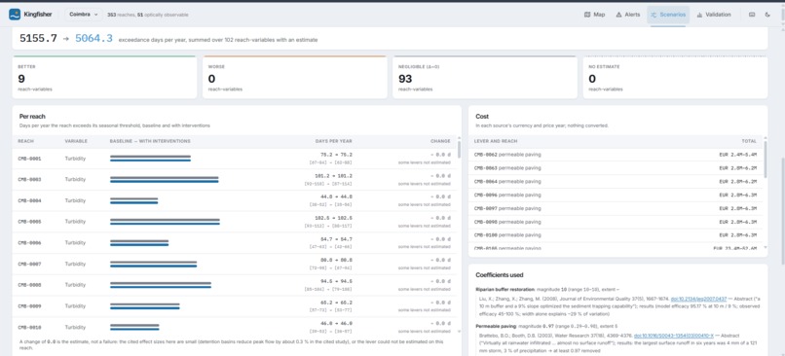Click the REACH column header

coord(26,141)
